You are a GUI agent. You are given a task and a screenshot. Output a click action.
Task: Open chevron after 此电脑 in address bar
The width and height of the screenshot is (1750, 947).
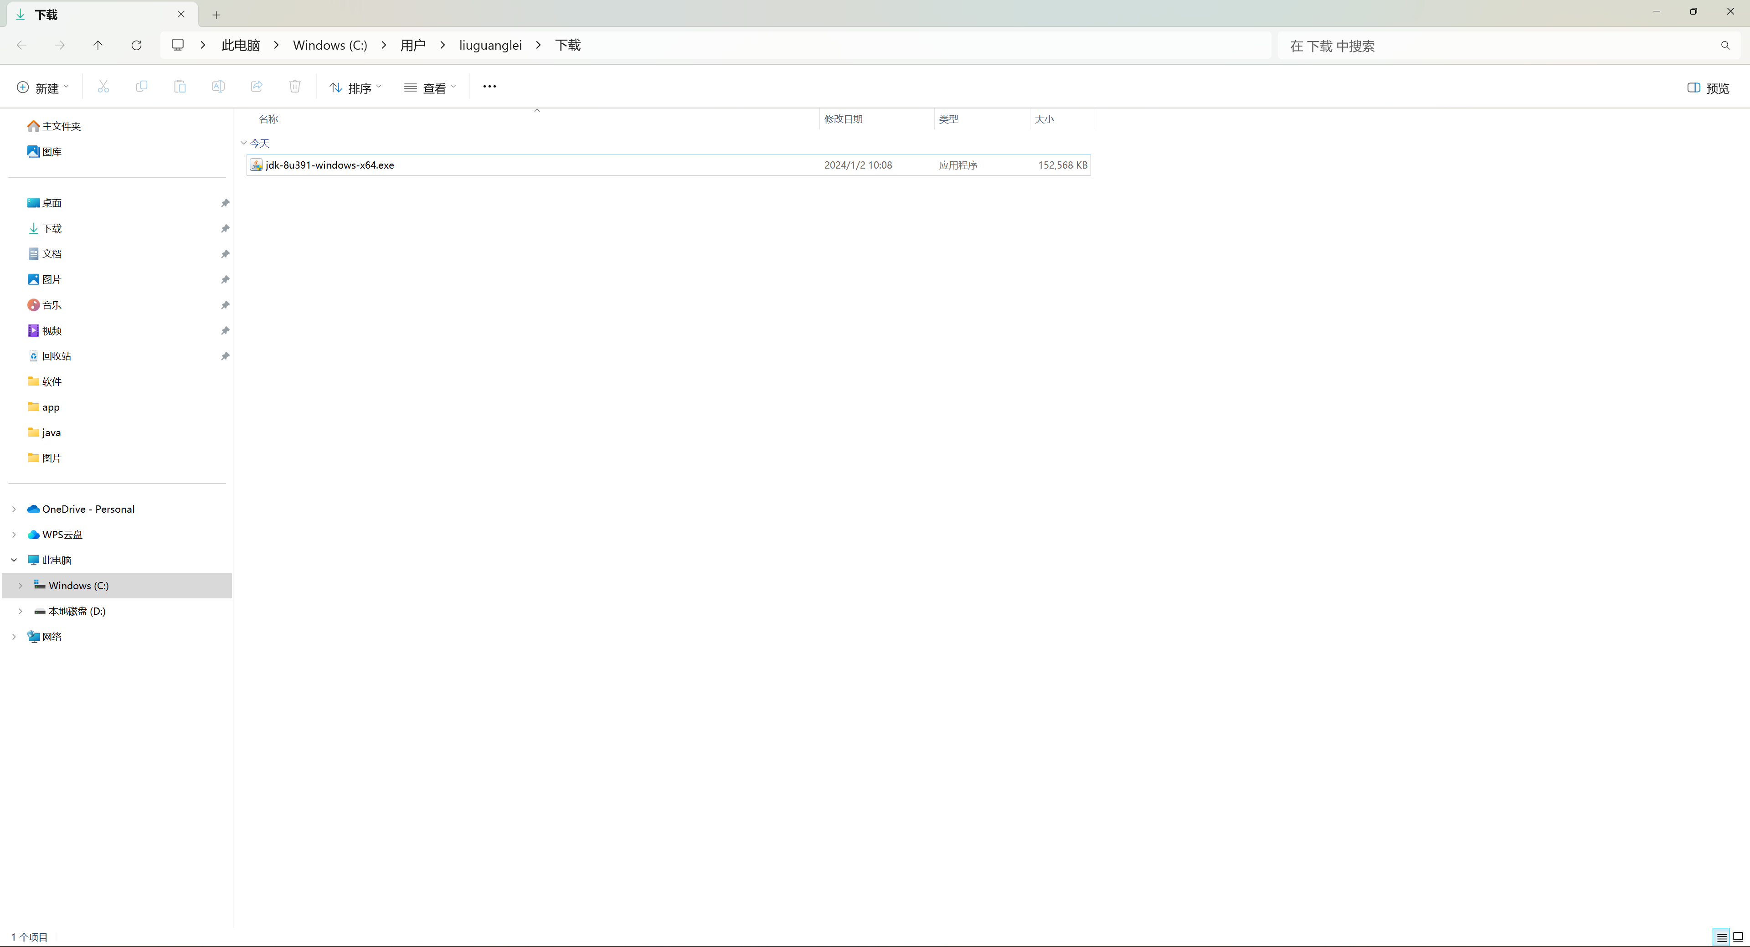[x=277, y=45]
